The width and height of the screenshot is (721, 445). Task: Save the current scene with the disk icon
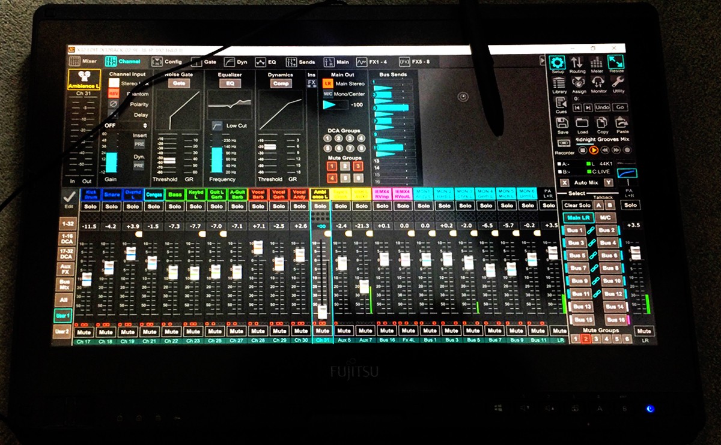(x=562, y=124)
